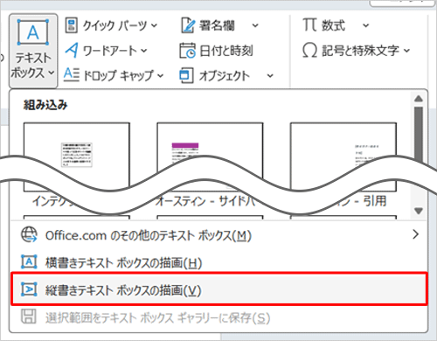Click the クイック パーツ label

point(115,25)
